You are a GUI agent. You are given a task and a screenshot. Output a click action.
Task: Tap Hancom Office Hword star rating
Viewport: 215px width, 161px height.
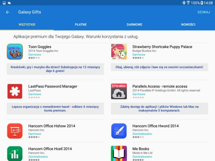click(138, 137)
